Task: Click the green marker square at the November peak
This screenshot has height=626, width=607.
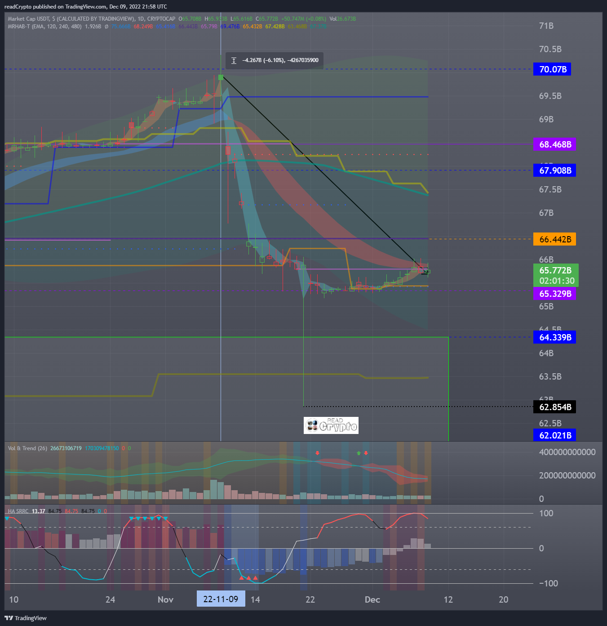Action: pos(221,77)
